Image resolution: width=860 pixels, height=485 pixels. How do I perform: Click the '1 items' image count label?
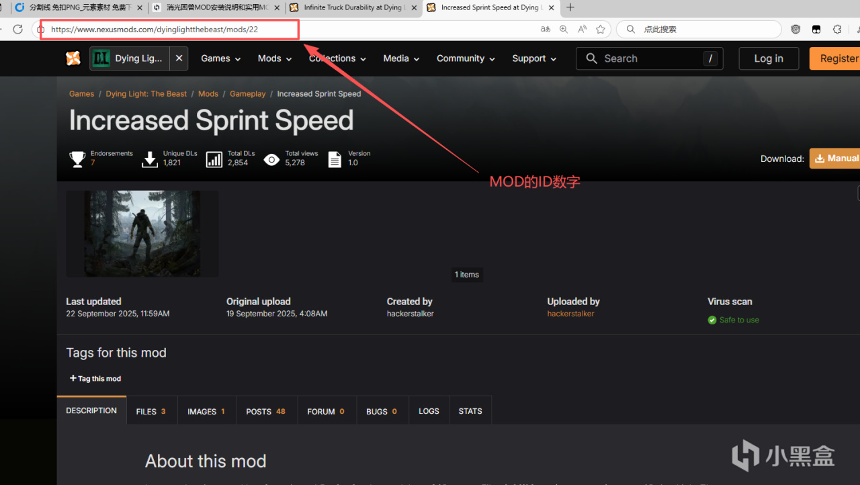[x=467, y=275]
